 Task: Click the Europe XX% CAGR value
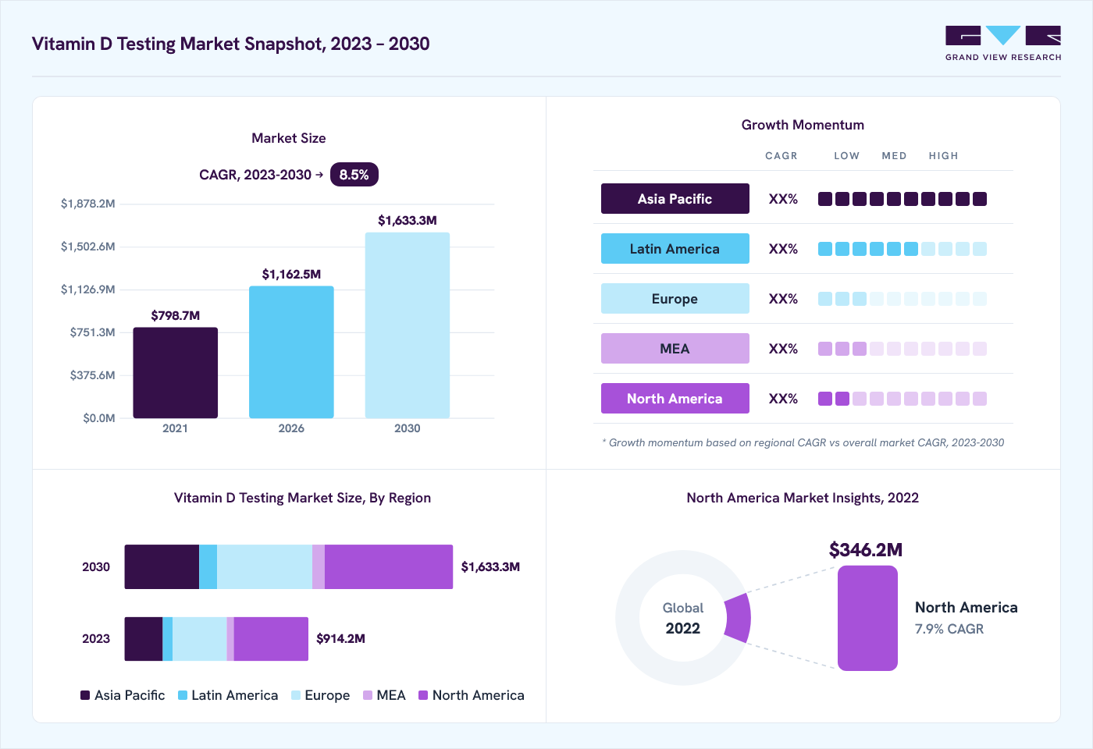[783, 299]
